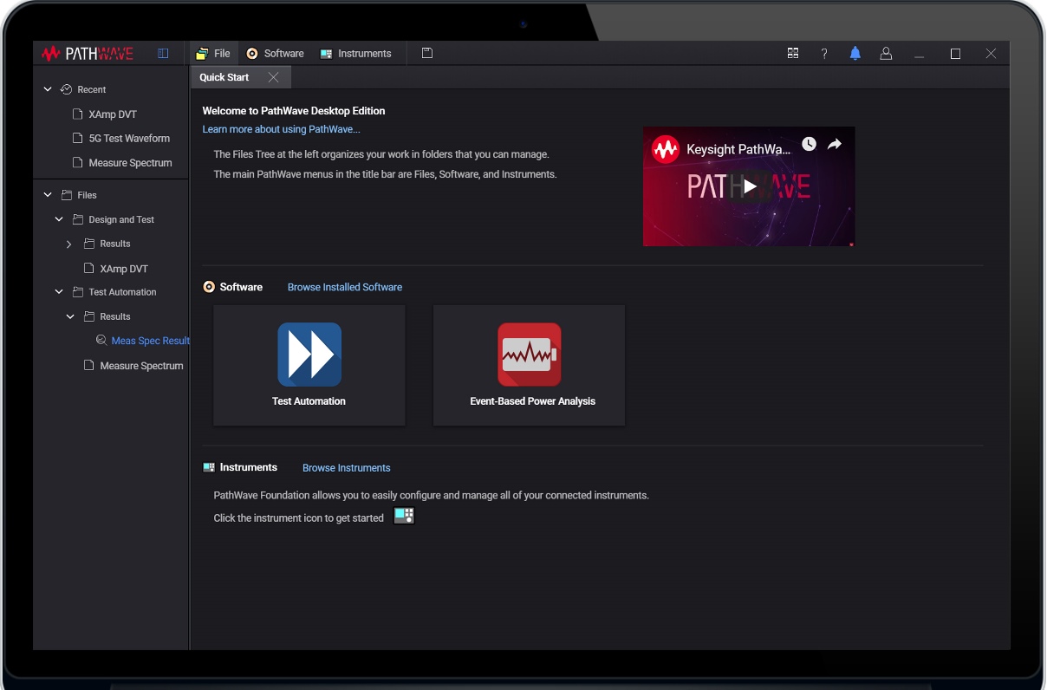Expand the Results folder under Design and Test
Viewport: 1047px width, 690px height.
click(x=69, y=244)
